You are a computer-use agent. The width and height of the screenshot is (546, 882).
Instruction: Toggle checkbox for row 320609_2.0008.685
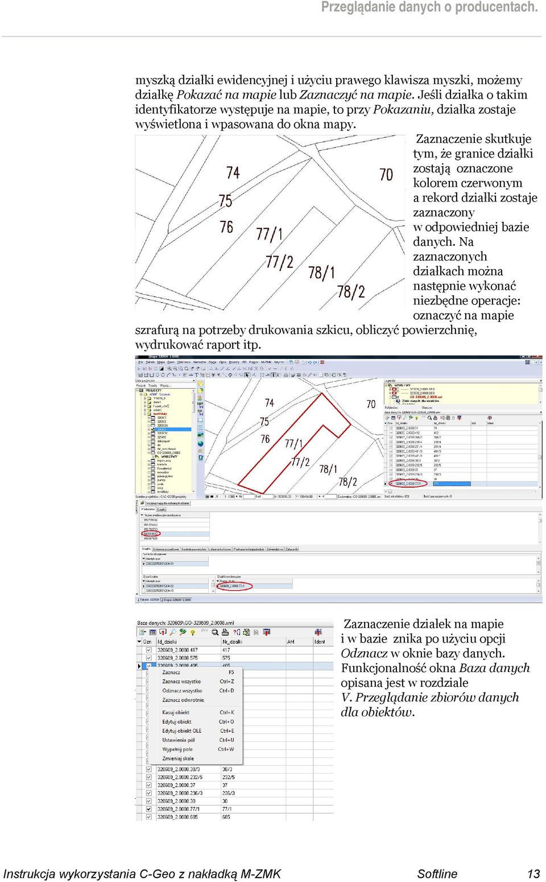pos(149,817)
